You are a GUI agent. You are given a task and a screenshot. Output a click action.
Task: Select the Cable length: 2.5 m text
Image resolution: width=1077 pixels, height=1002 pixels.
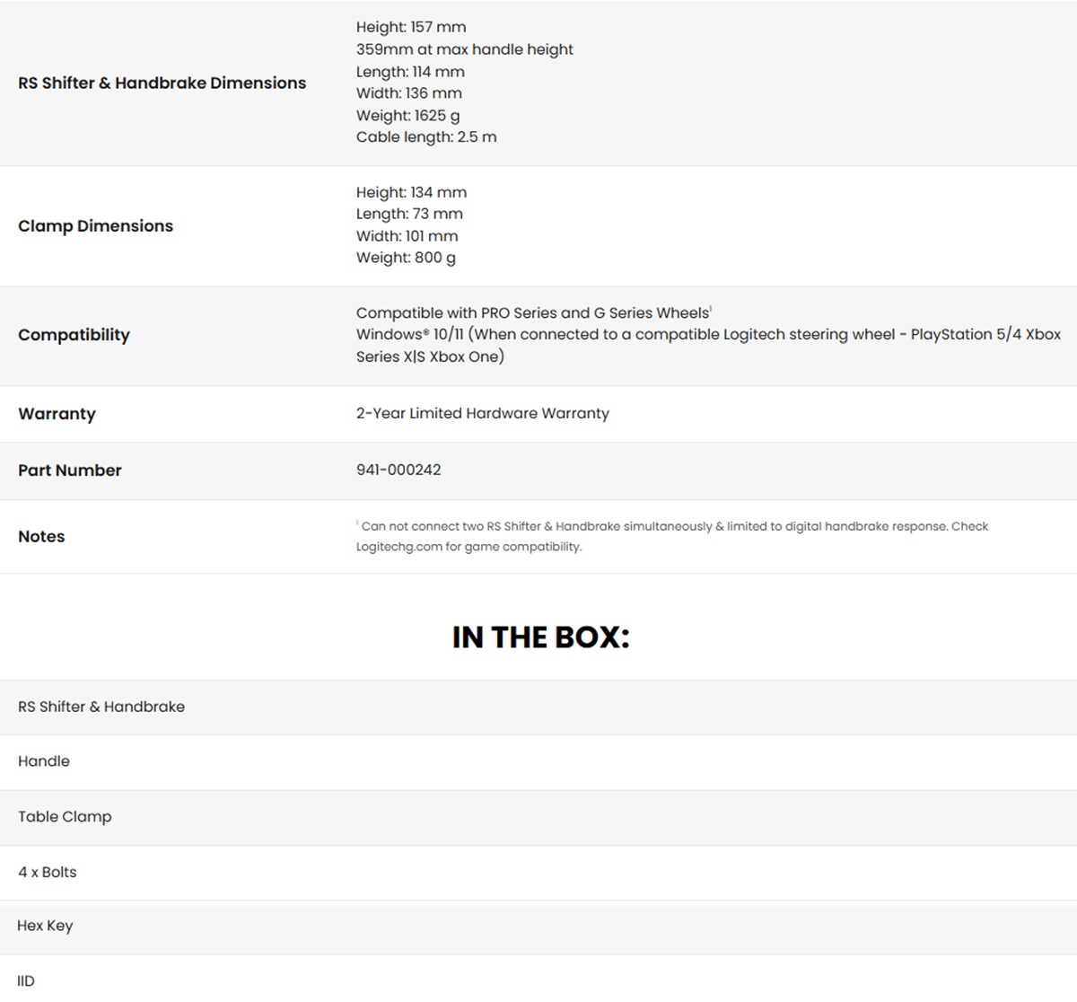tap(425, 136)
